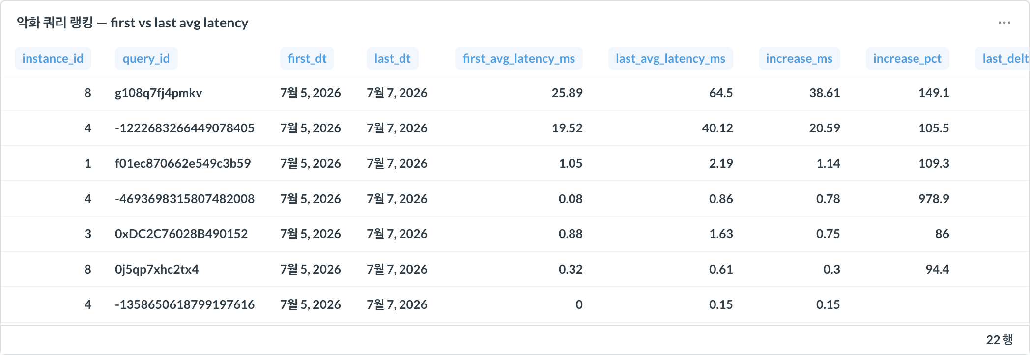The height and width of the screenshot is (355, 1030).
Task: Click query id 0xDC2C76028B490152
Action: [x=181, y=234]
